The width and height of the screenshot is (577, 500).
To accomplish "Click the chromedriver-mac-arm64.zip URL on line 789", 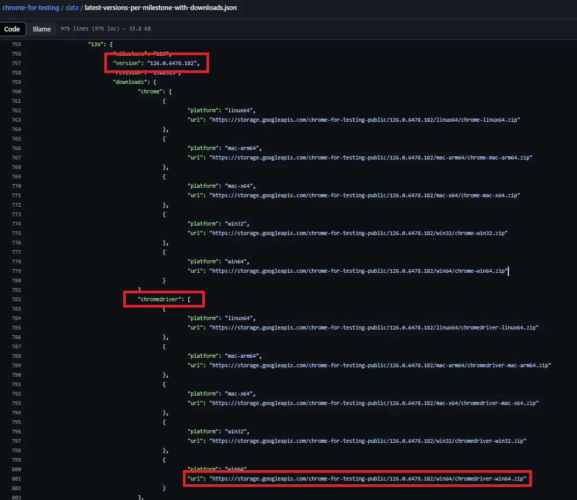I will click(380, 365).
